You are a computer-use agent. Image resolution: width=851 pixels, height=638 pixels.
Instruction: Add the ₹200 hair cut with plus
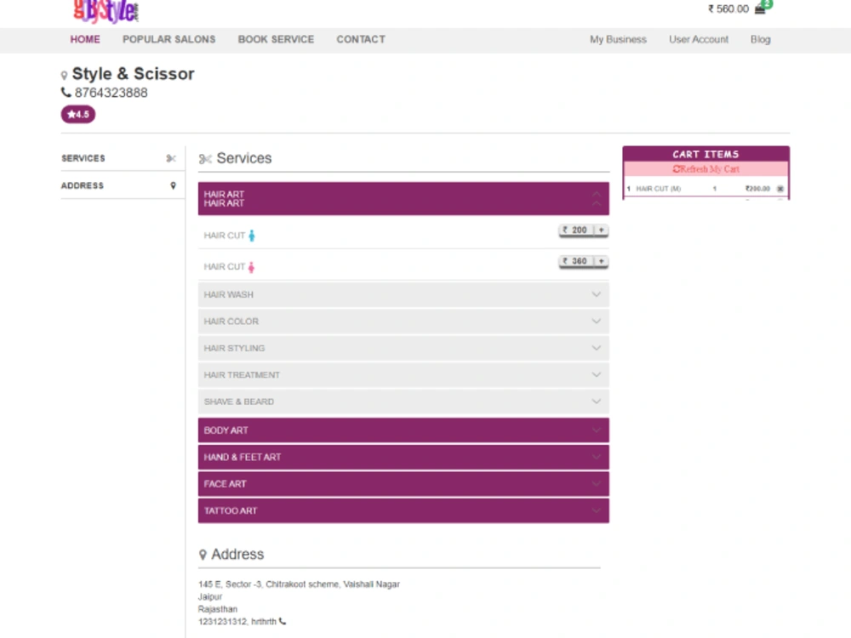point(602,230)
